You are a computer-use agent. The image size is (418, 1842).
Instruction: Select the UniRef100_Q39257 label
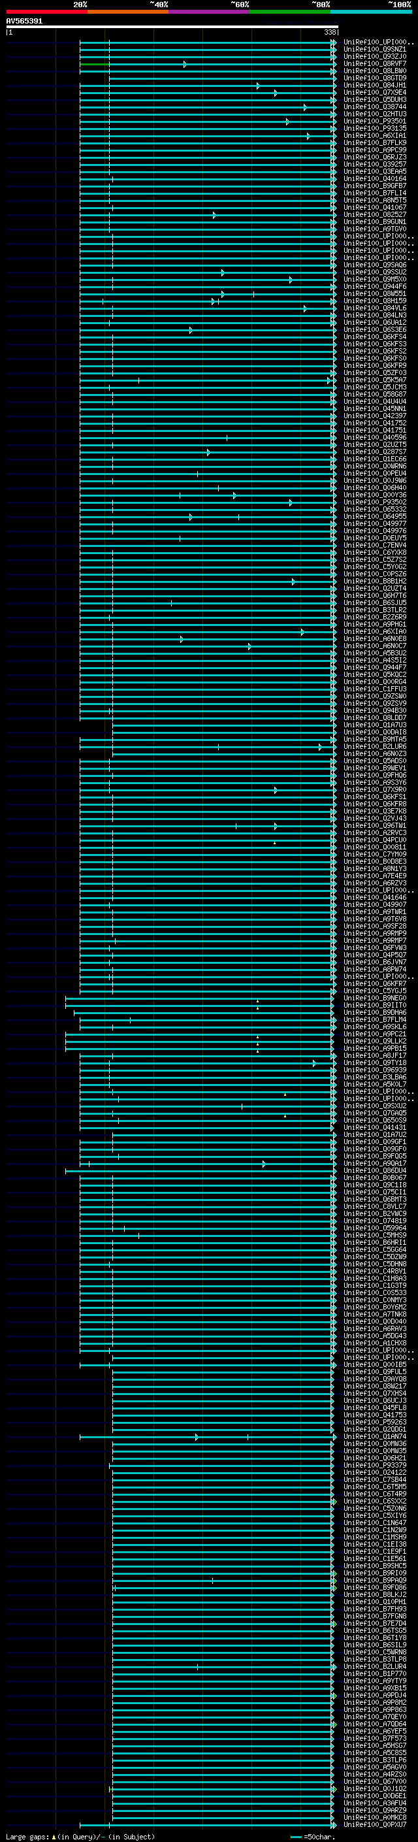(x=374, y=165)
